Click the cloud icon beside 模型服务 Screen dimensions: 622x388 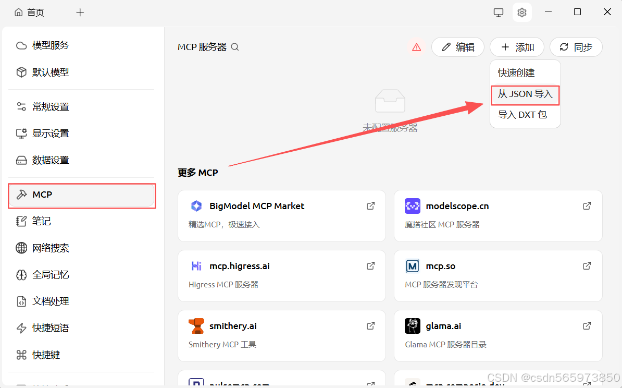click(x=21, y=45)
